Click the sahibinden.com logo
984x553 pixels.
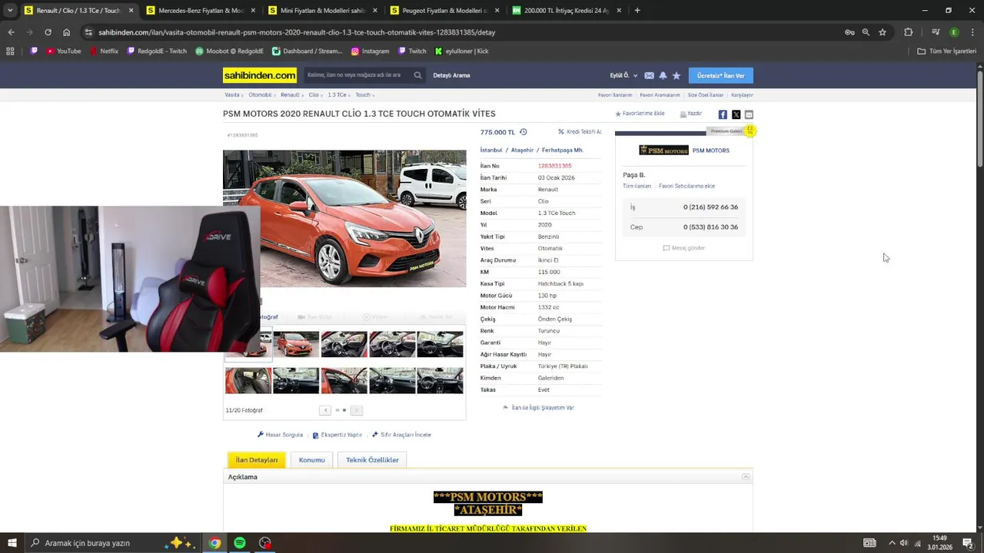260,75
